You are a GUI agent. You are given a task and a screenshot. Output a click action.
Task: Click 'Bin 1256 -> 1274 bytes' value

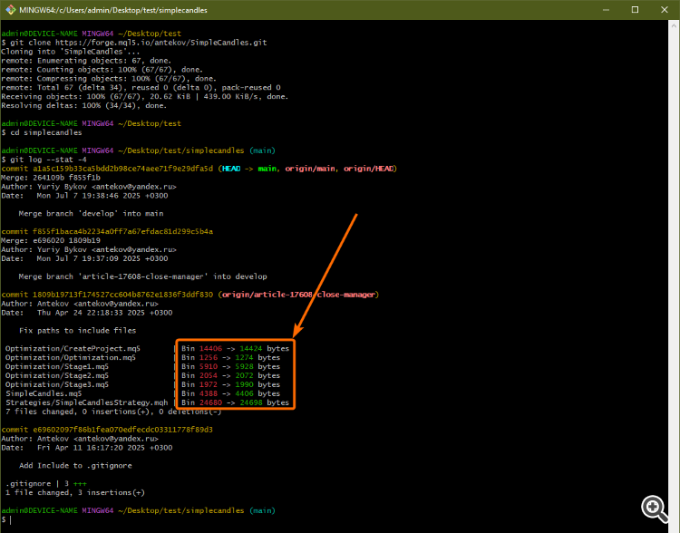(x=230, y=358)
